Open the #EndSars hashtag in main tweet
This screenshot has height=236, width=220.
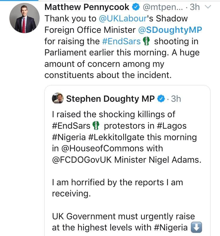(121, 41)
